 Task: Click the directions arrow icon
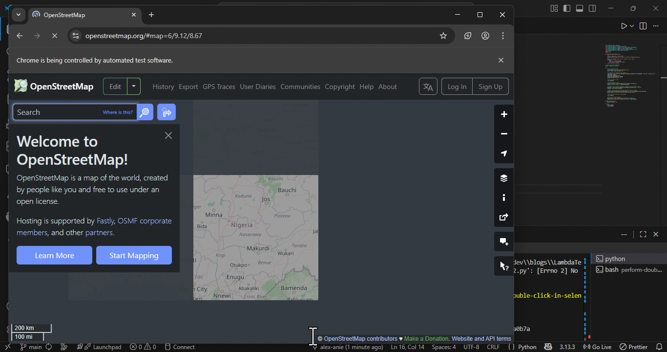click(x=167, y=112)
